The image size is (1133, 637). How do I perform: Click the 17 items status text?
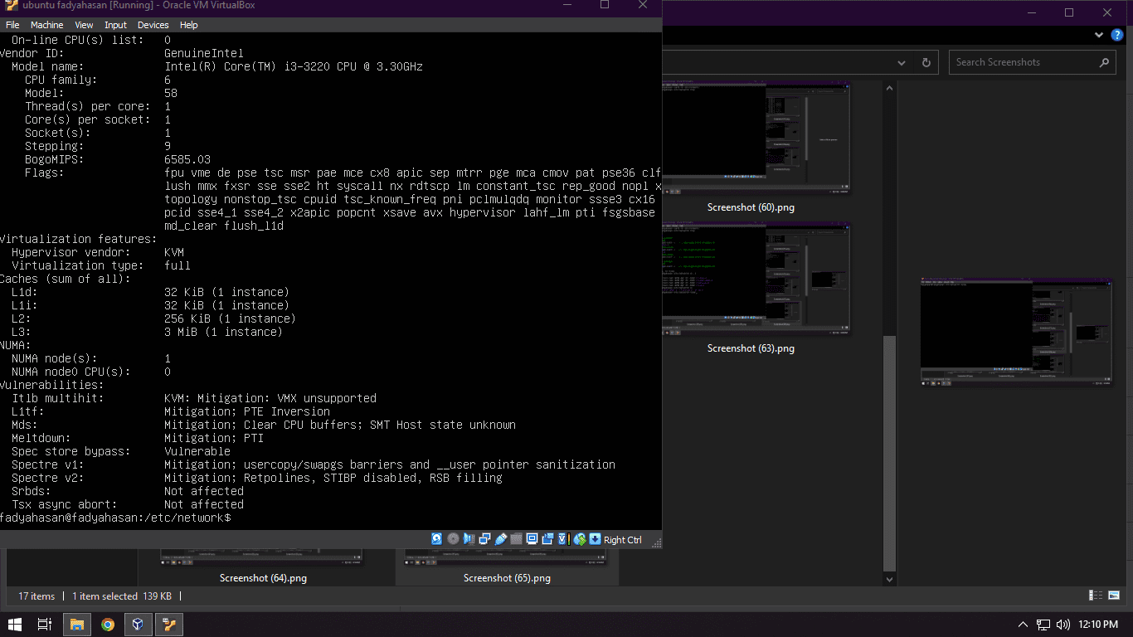(36, 596)
